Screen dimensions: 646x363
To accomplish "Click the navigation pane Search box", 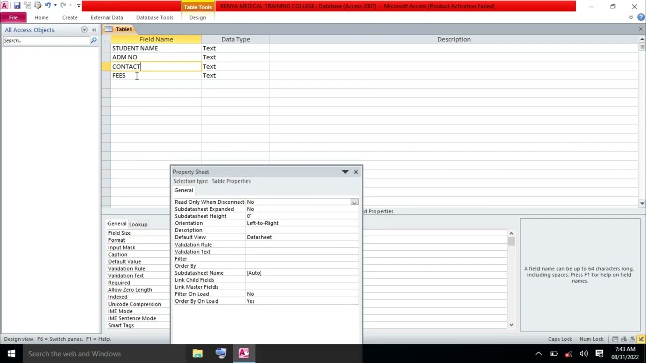I will coord(45,40).
